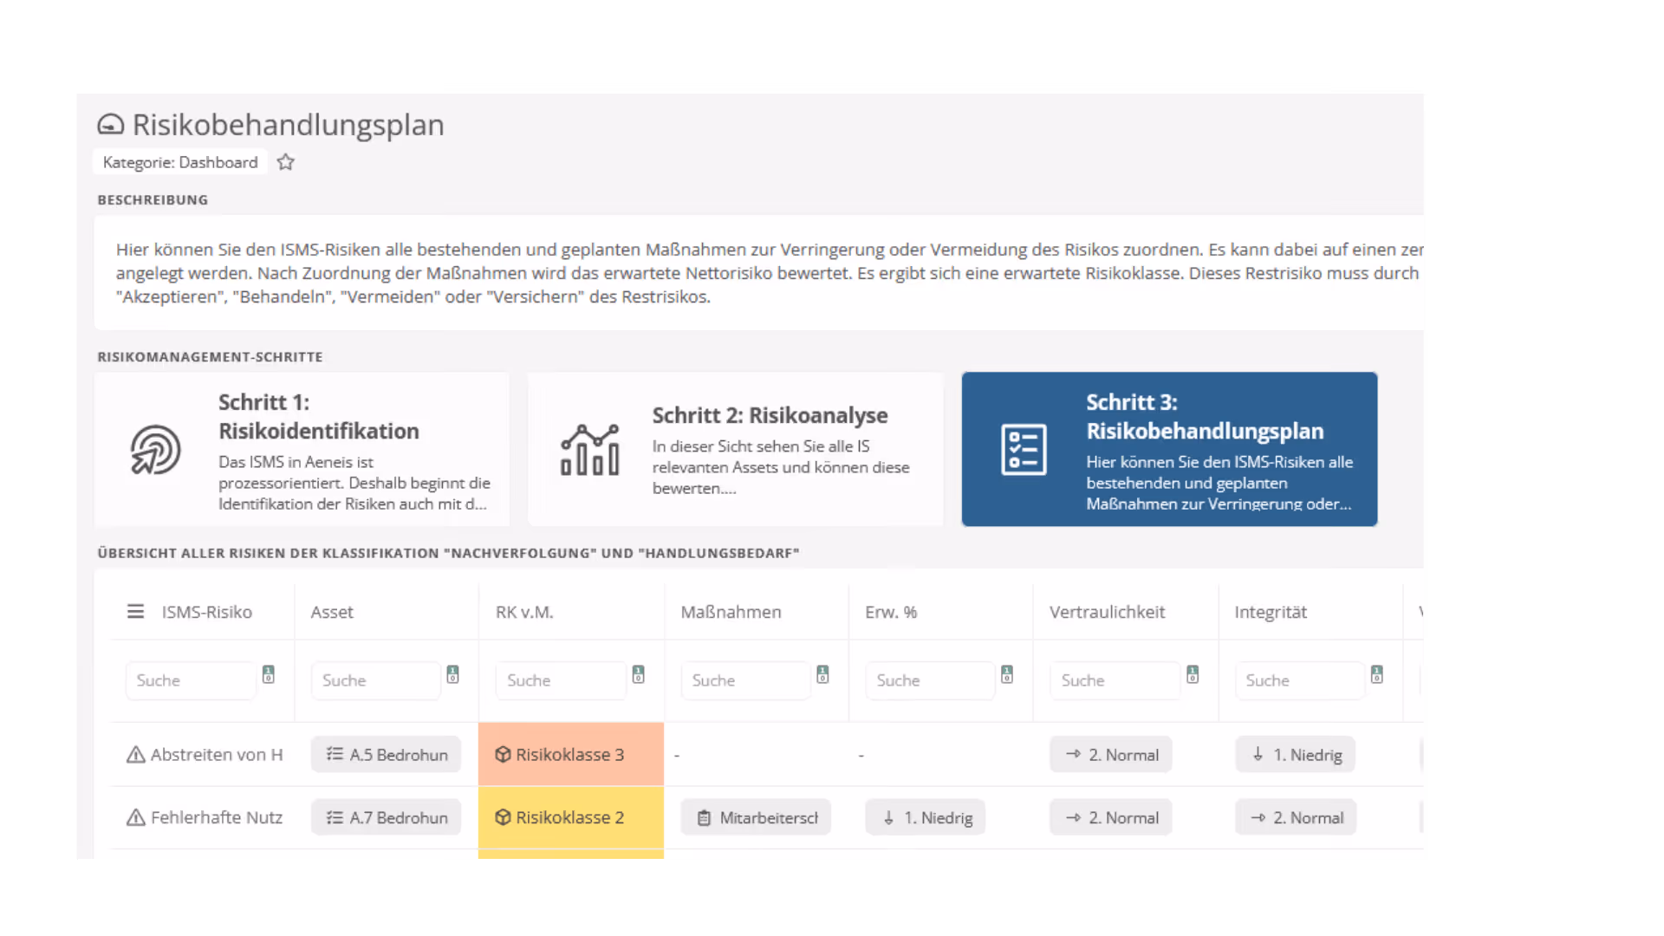Viewport: 1664px width, 936px height.
Task: Open filter options icon for Vertraulichkeit column
Action: coord(1193,674)
